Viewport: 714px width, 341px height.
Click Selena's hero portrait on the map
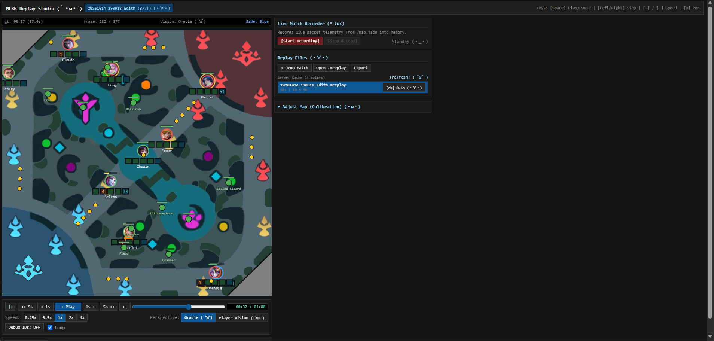(x=110, y=181)
